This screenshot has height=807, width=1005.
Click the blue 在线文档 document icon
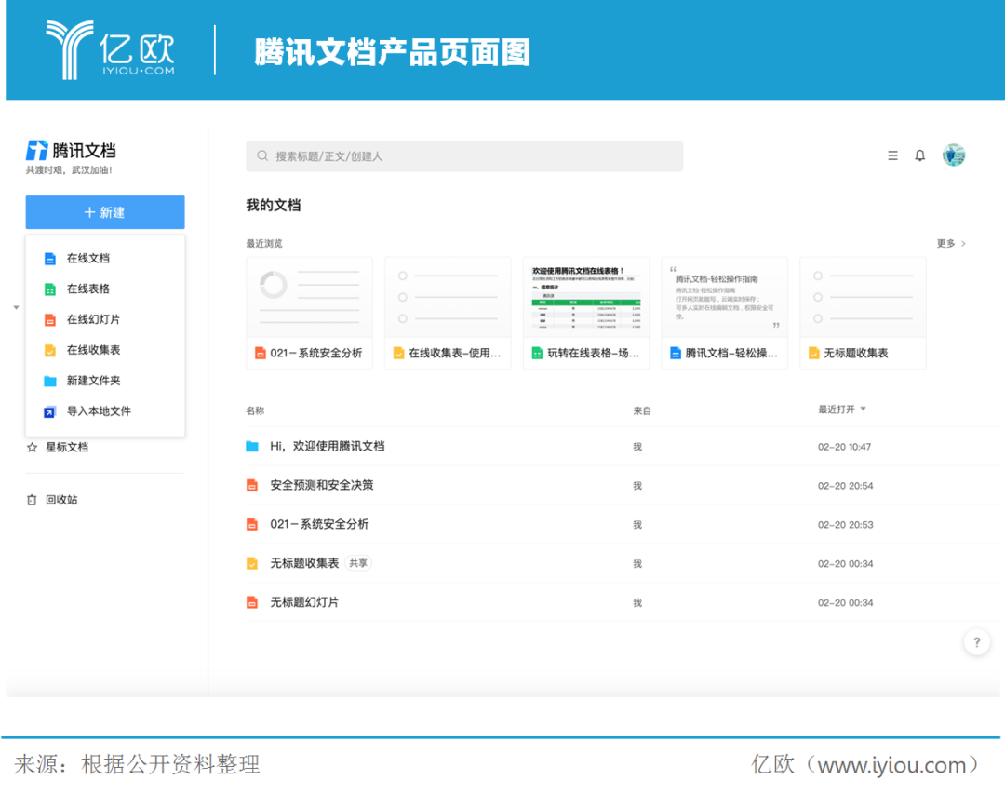tap(50, 259)
